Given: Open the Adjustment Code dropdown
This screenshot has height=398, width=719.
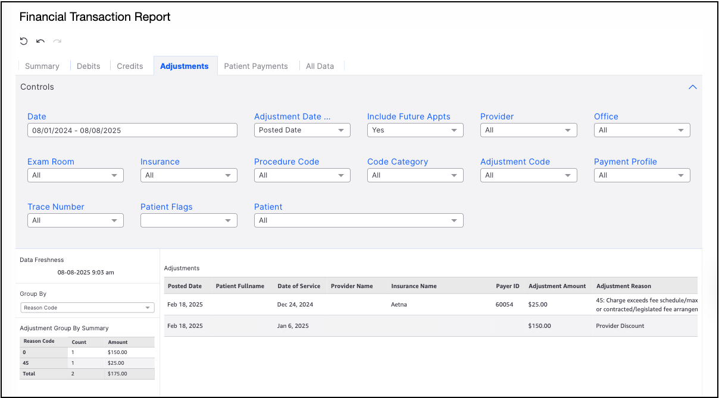Looking at the screenshot, I should [528, 175].
